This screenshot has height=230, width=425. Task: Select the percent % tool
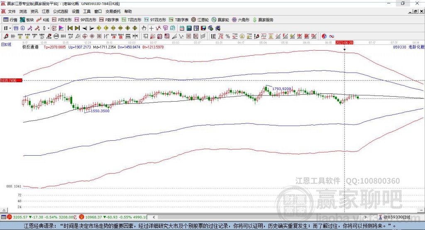[x=228, y=36]
